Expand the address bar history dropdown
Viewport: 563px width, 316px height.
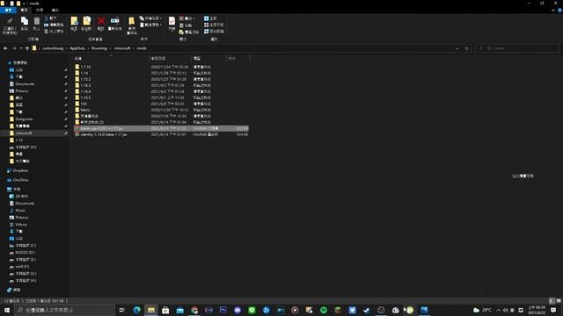(x=457, y=48)
